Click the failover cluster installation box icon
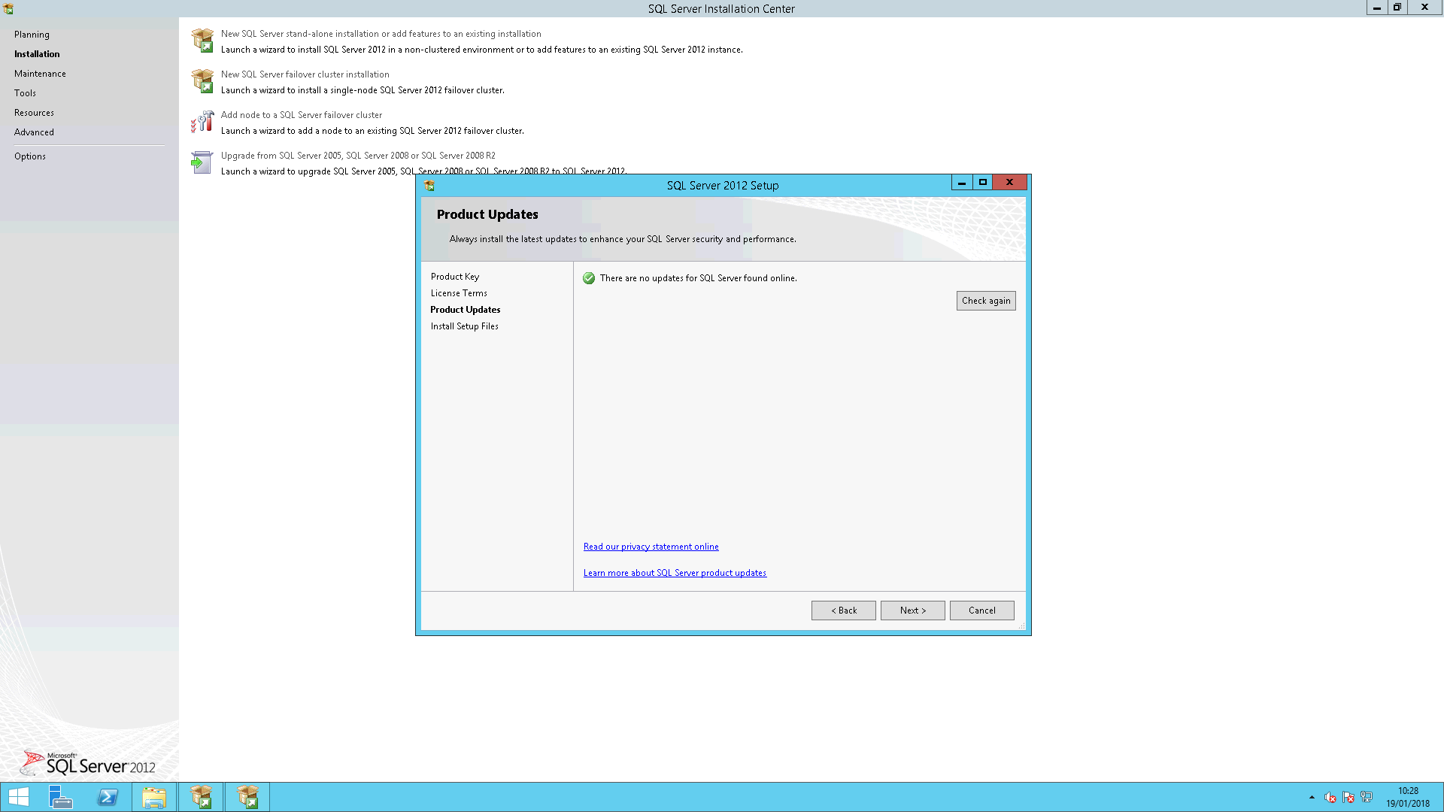 coord(202,81)
